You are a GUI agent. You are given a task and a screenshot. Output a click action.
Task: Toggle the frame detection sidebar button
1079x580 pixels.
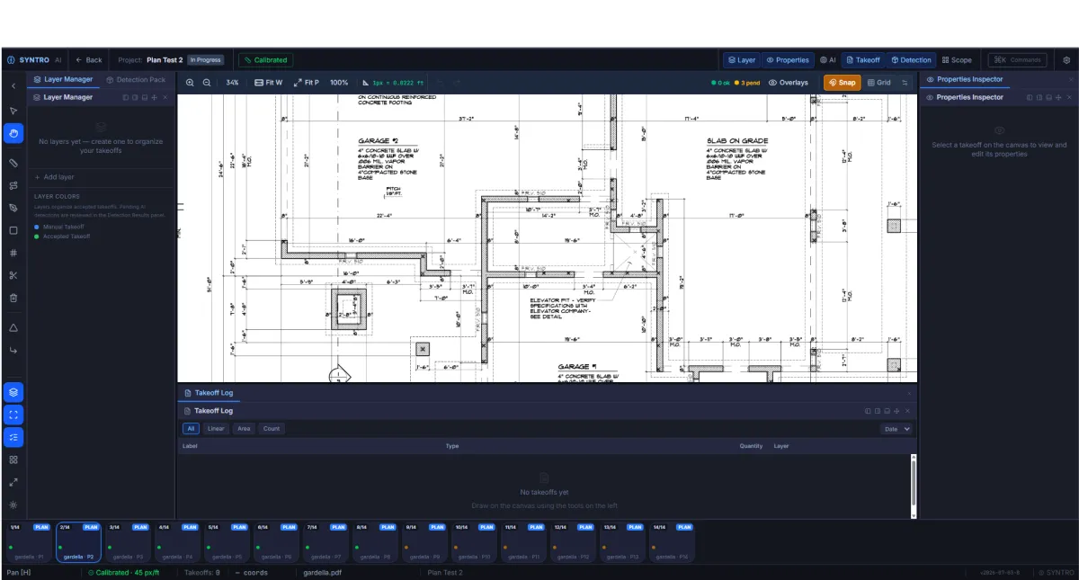[13, 415]
